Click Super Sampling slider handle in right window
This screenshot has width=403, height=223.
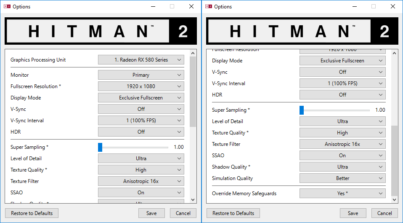(302, 110)
